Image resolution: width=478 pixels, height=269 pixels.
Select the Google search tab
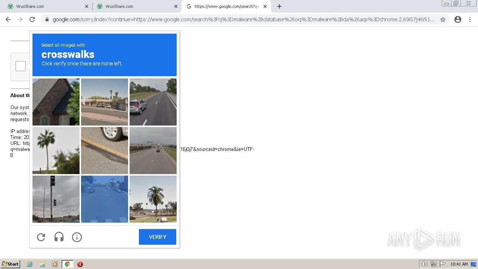coord(226,6)
